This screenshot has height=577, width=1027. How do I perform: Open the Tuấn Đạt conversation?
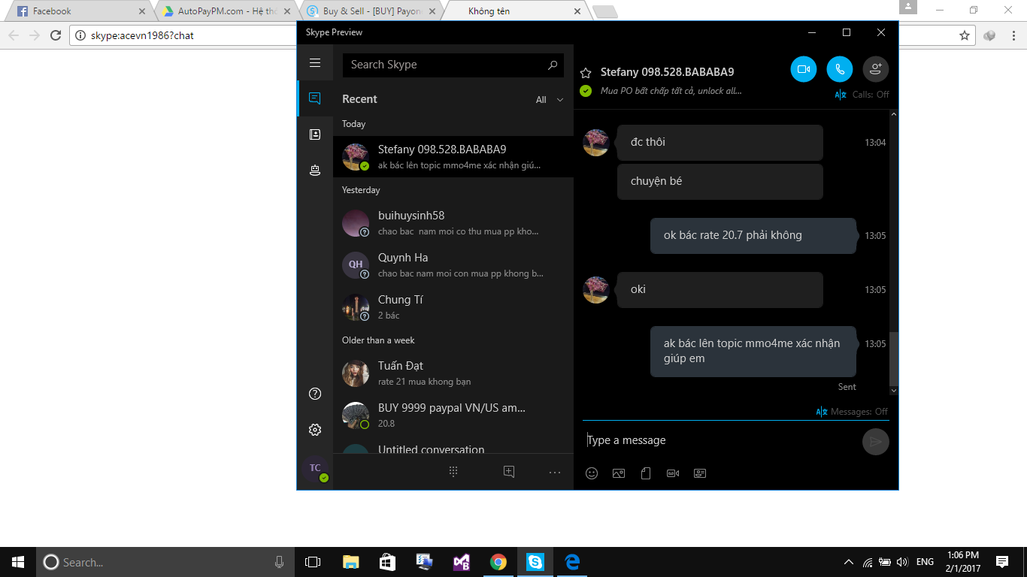click(x=453, y=373)
